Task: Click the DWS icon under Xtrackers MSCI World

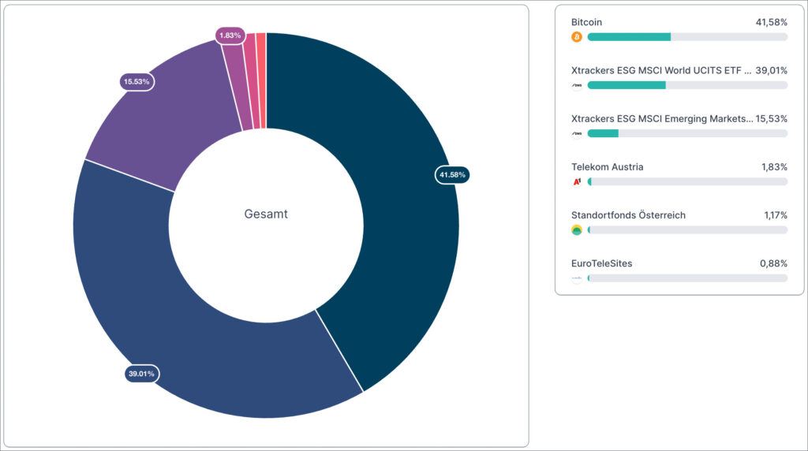Action: point(577,85)
